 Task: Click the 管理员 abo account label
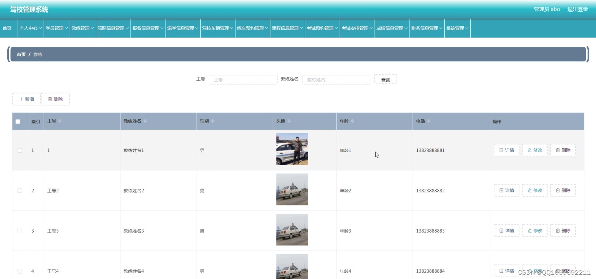[547, 9]
